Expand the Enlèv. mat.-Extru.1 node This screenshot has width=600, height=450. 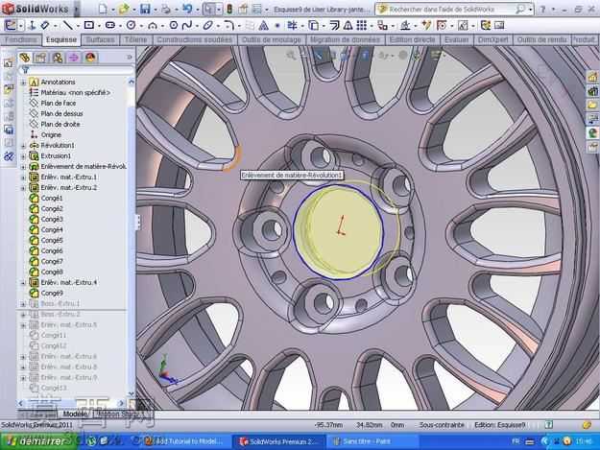click(23, 177)
